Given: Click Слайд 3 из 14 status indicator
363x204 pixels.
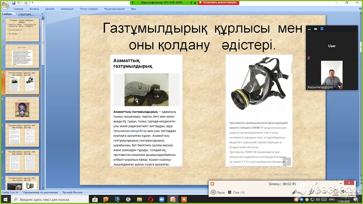Looking at the screenshot, I should coord(10,192).
